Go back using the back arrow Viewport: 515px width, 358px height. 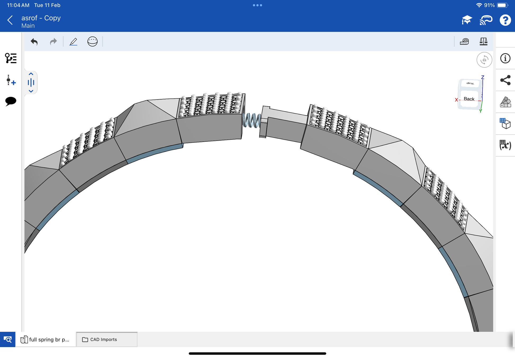(x=10, y=20)
